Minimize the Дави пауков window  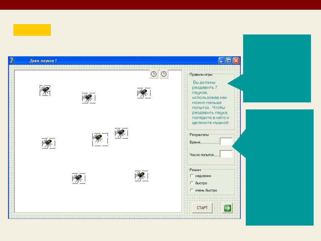(221, 61)
